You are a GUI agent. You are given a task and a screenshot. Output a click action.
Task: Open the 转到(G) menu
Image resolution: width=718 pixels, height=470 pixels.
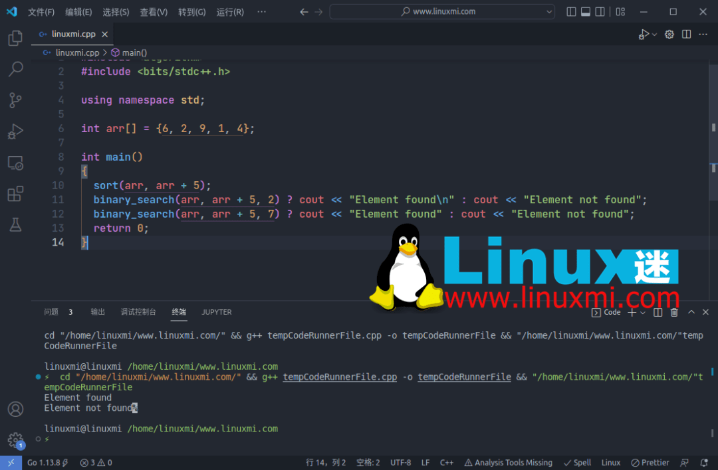[x=192, y=12]
